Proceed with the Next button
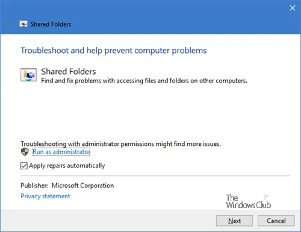Image resolution: width=301 pixels, height=232 pixels. pyautogui.click(x=234, y=221)
